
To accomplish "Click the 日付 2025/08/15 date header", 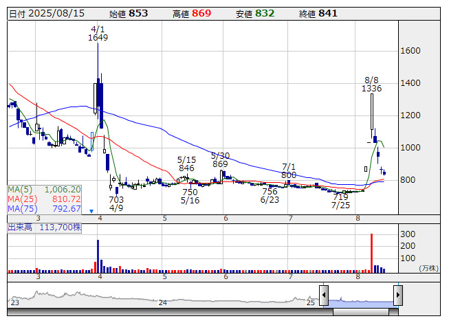I will click(x=47, y=14).
